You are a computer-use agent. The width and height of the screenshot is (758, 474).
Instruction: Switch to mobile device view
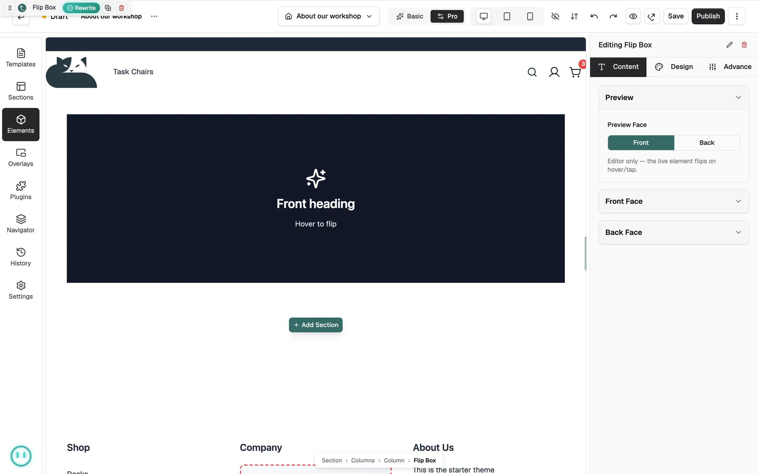tap(530, 16)
